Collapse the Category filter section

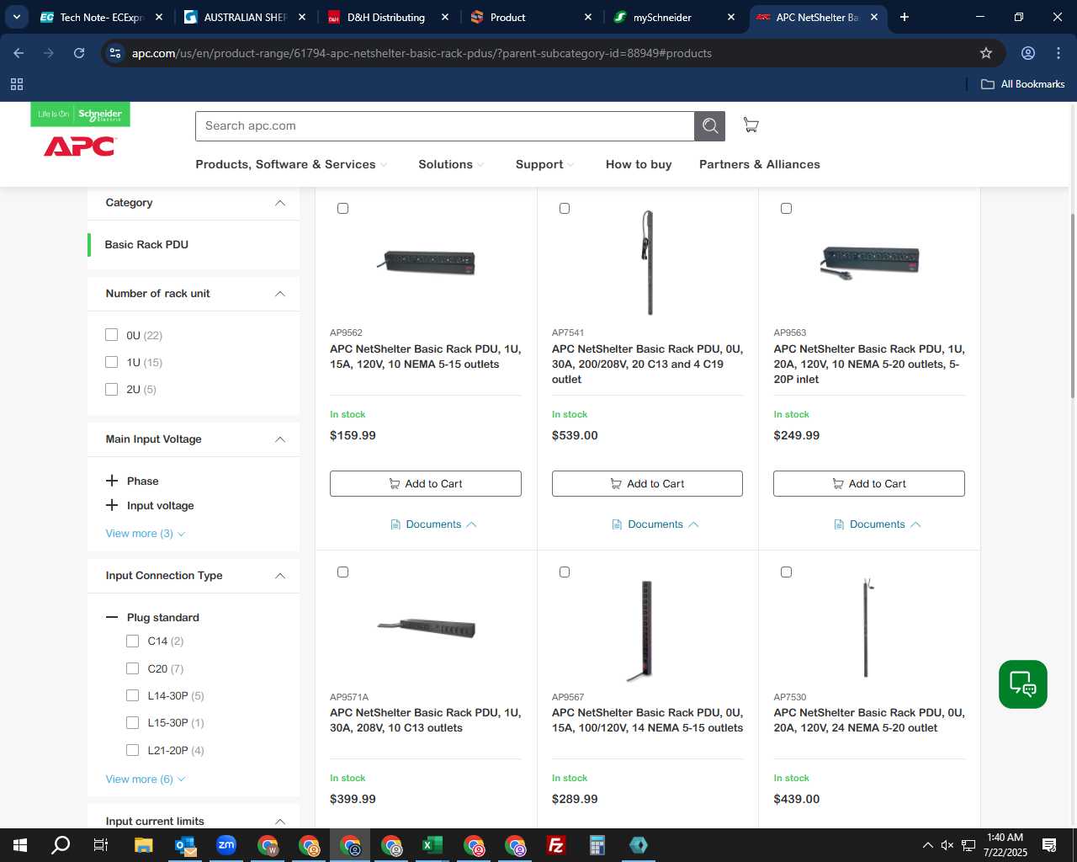(280, 203)
